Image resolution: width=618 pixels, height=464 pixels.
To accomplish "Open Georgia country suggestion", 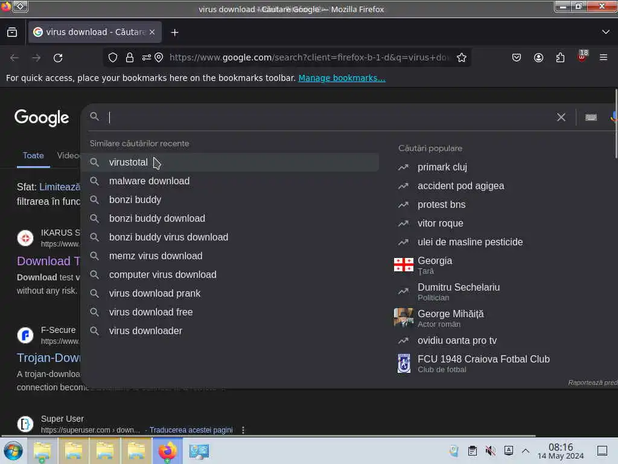I will click(435, 265).
